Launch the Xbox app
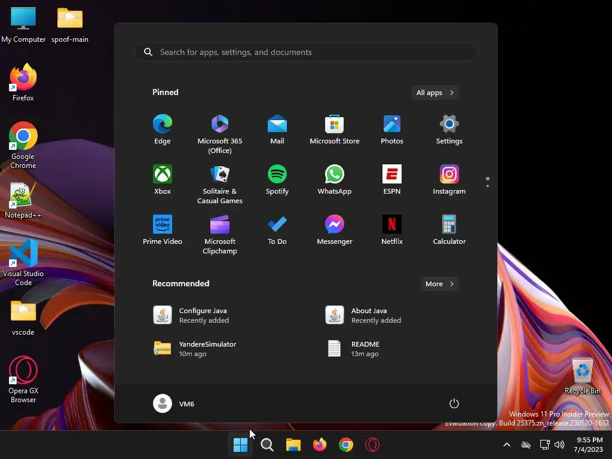This screenshot has height=459, width=612. pos(163,180)
